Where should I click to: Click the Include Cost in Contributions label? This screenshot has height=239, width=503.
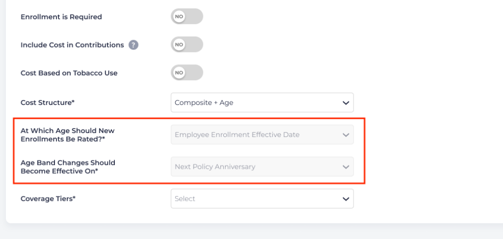(72, 45)
